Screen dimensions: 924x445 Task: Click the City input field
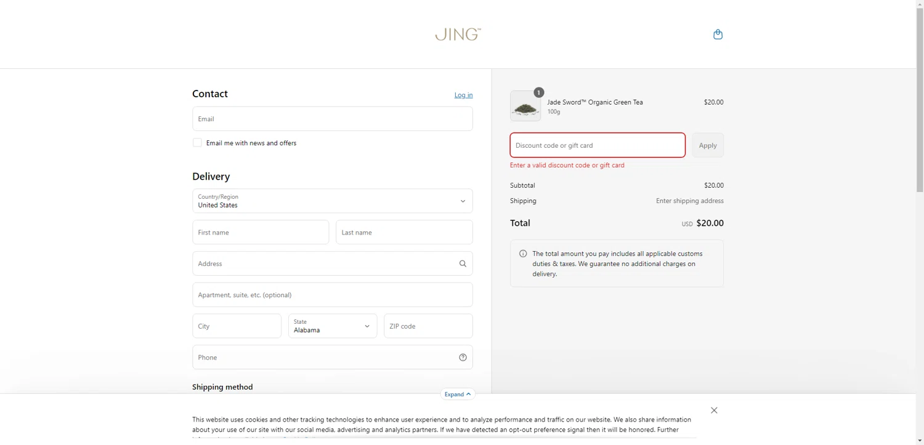pyautogui.click(x=237, y=326)
